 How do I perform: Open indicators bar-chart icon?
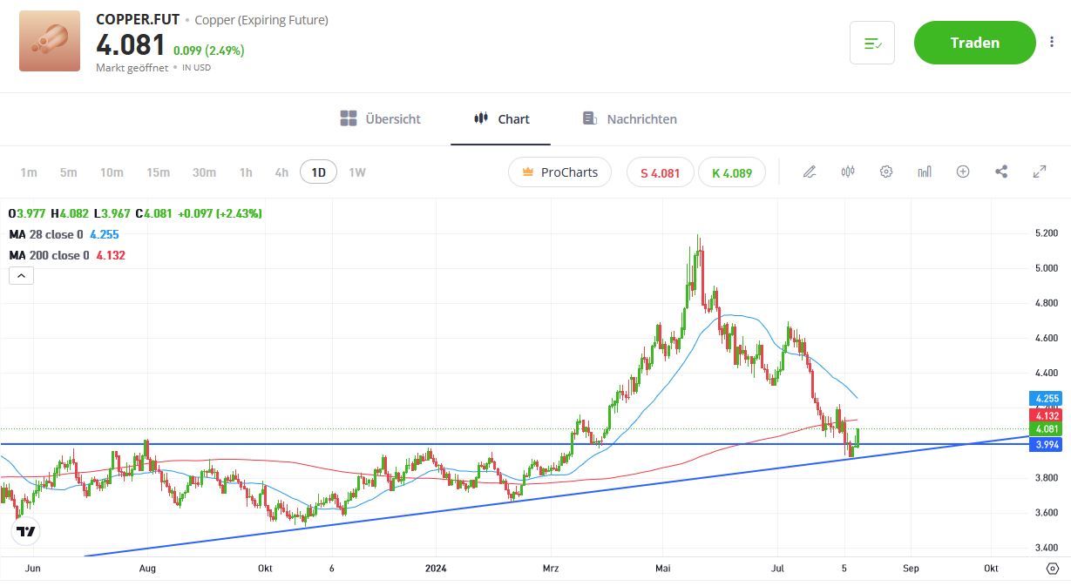tap(925, 172)
